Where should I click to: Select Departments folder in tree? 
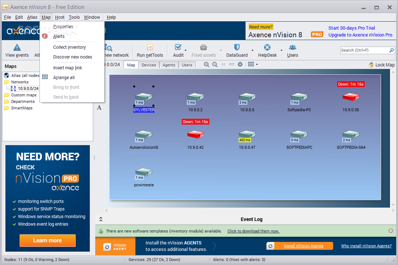(23, 101)
